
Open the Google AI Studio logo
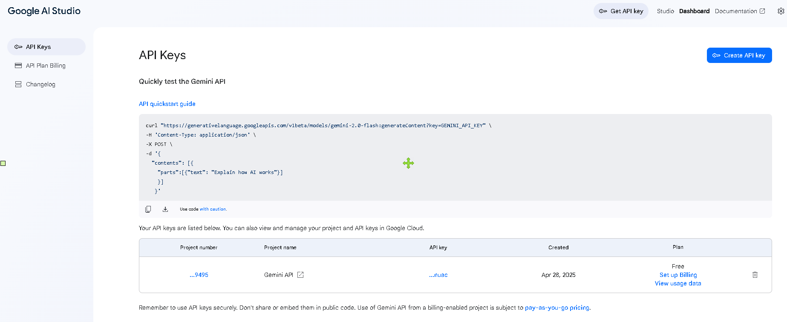pyautogui.click(x=44, y=11)
